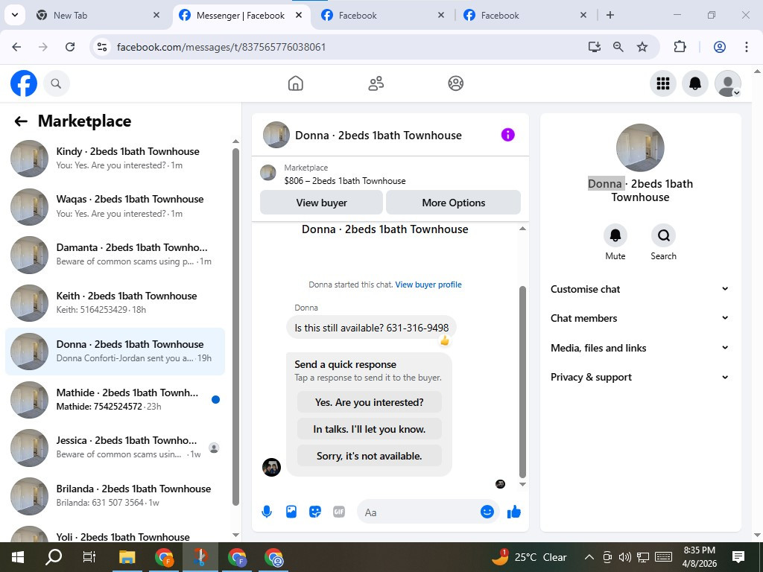The height and width of the screenshot is (572, 763).
Task: Send a voice clip with microphone icon
Action: [x=267, y=512]
